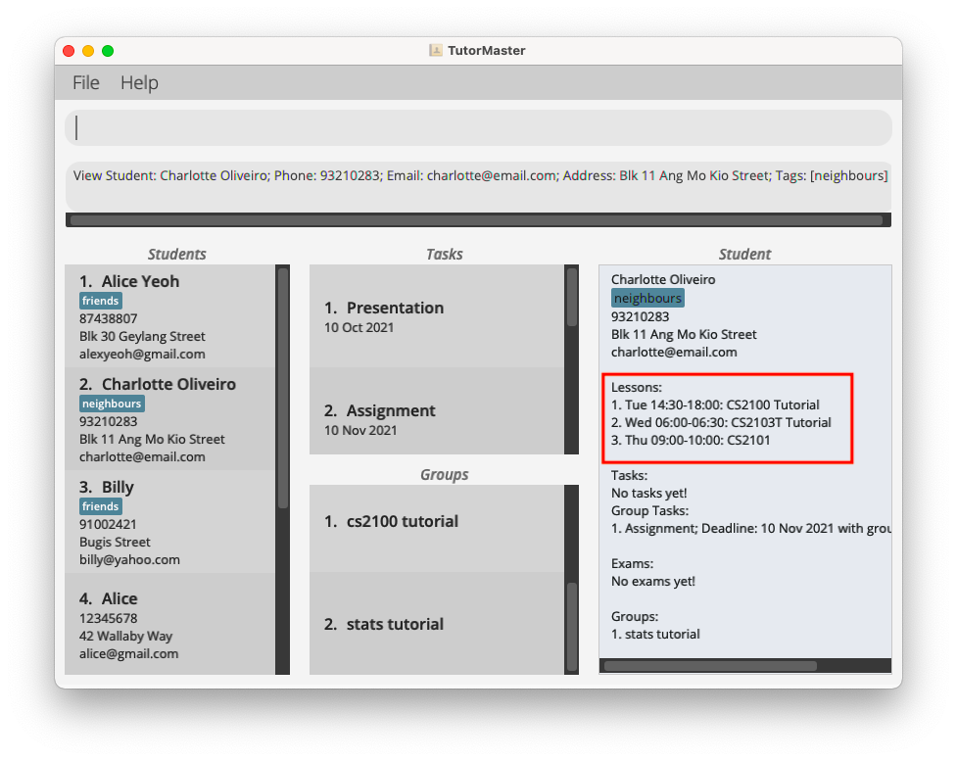
Task: Click Student panel horizontal scrollbar
Action: pos(710,666)
